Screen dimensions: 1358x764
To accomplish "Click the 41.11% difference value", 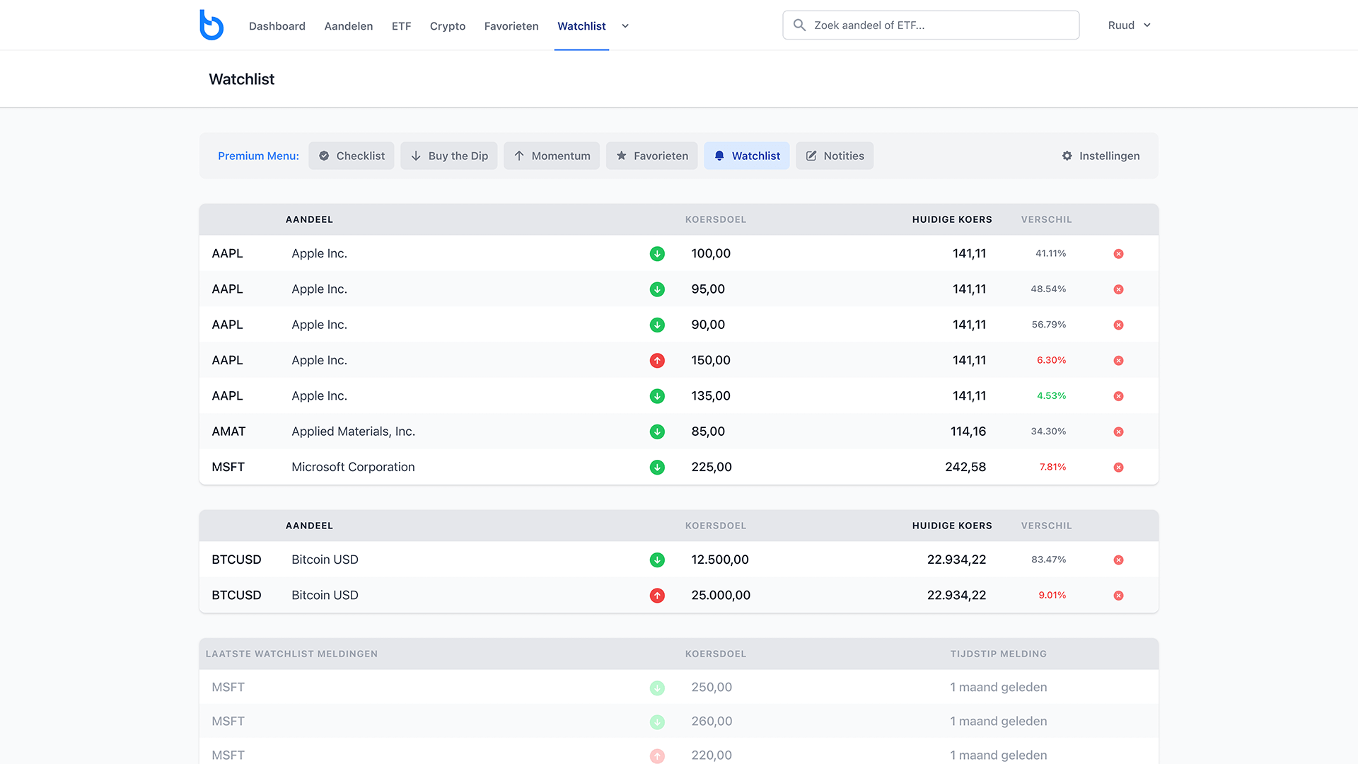I will point(1050,253).
